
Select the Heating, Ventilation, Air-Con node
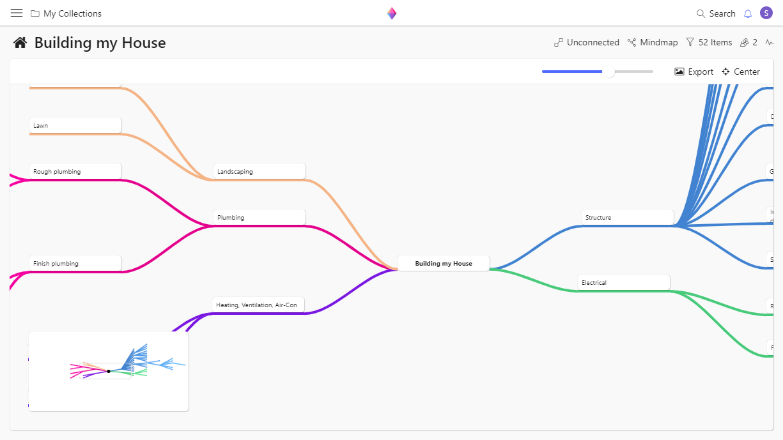pos(258,305)
